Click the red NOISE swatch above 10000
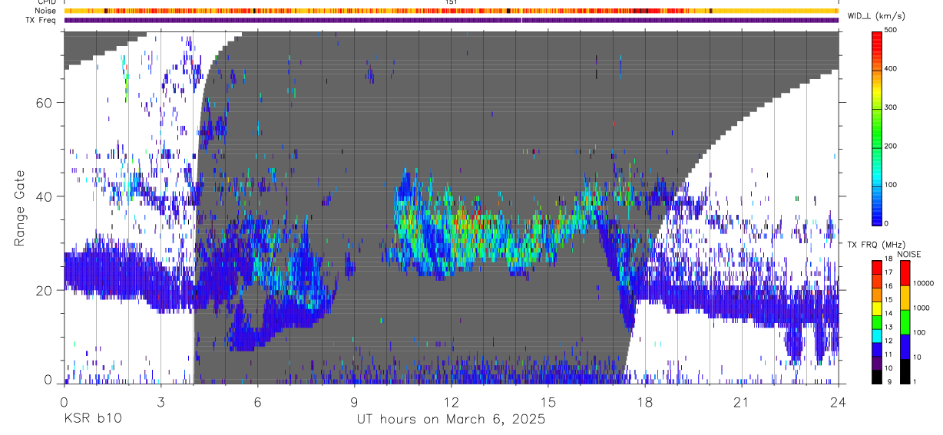The image size is (943, 435). (x=905, y=273)
